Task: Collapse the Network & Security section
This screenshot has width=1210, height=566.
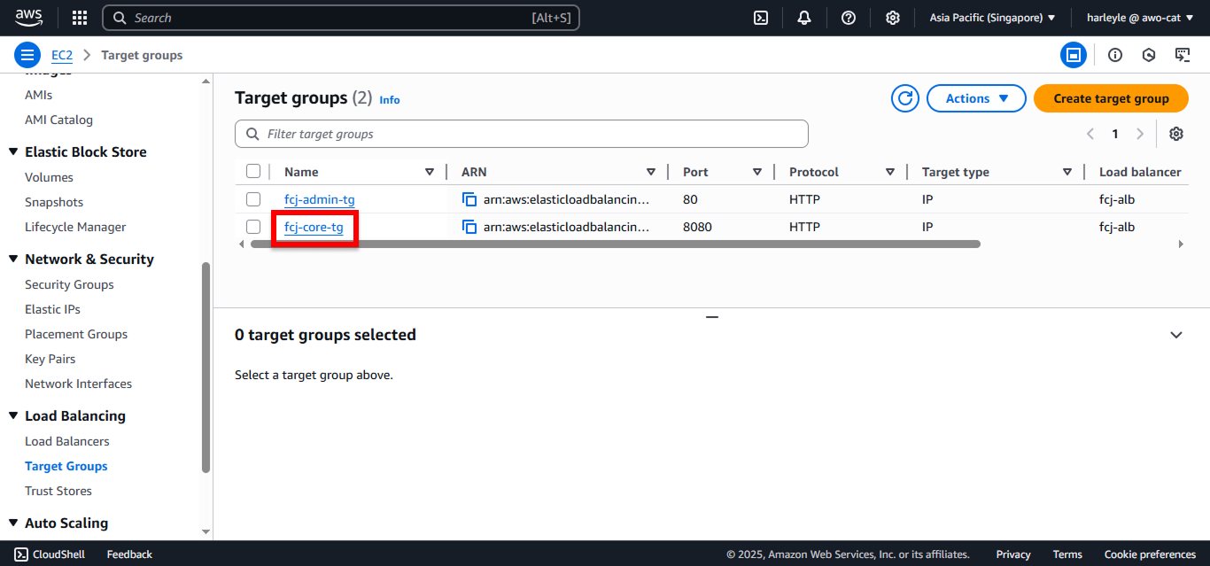Action: click(13, 259)
